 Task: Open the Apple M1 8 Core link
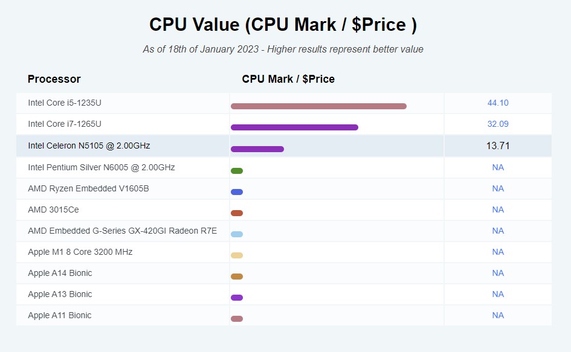pyautogui.click(x=80, y=252)
